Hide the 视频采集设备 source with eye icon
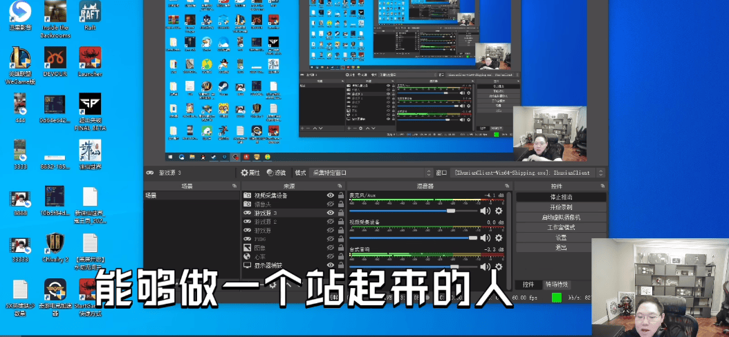Image resolution: width=729 pixels, height=337 pixels. pos(331,195)
